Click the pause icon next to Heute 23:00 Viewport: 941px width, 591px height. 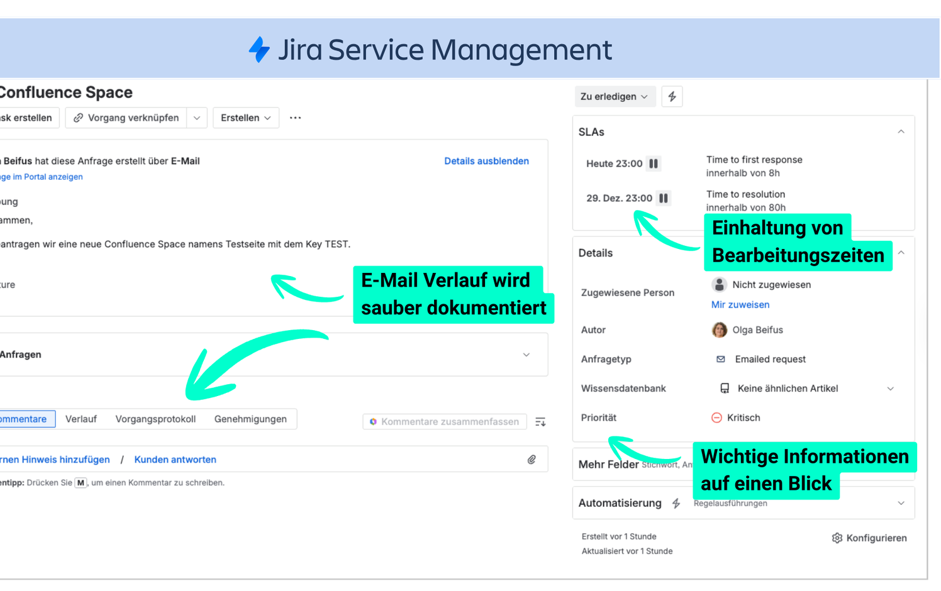(654, 163)
